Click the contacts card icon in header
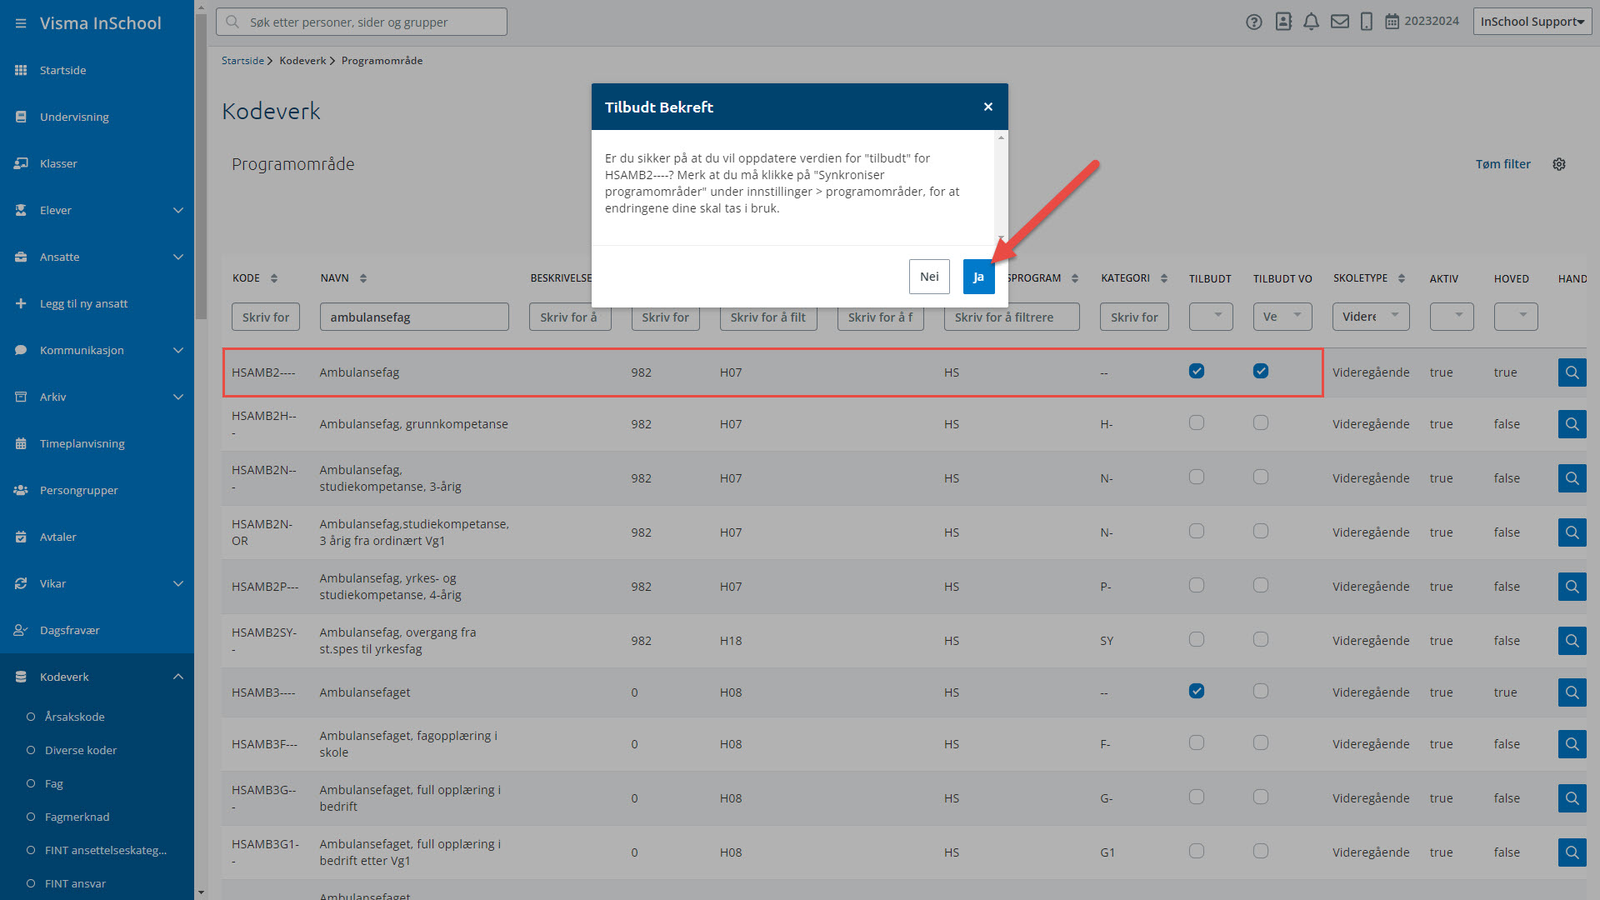This screenshot has height=900, width=1600. 1283,22
